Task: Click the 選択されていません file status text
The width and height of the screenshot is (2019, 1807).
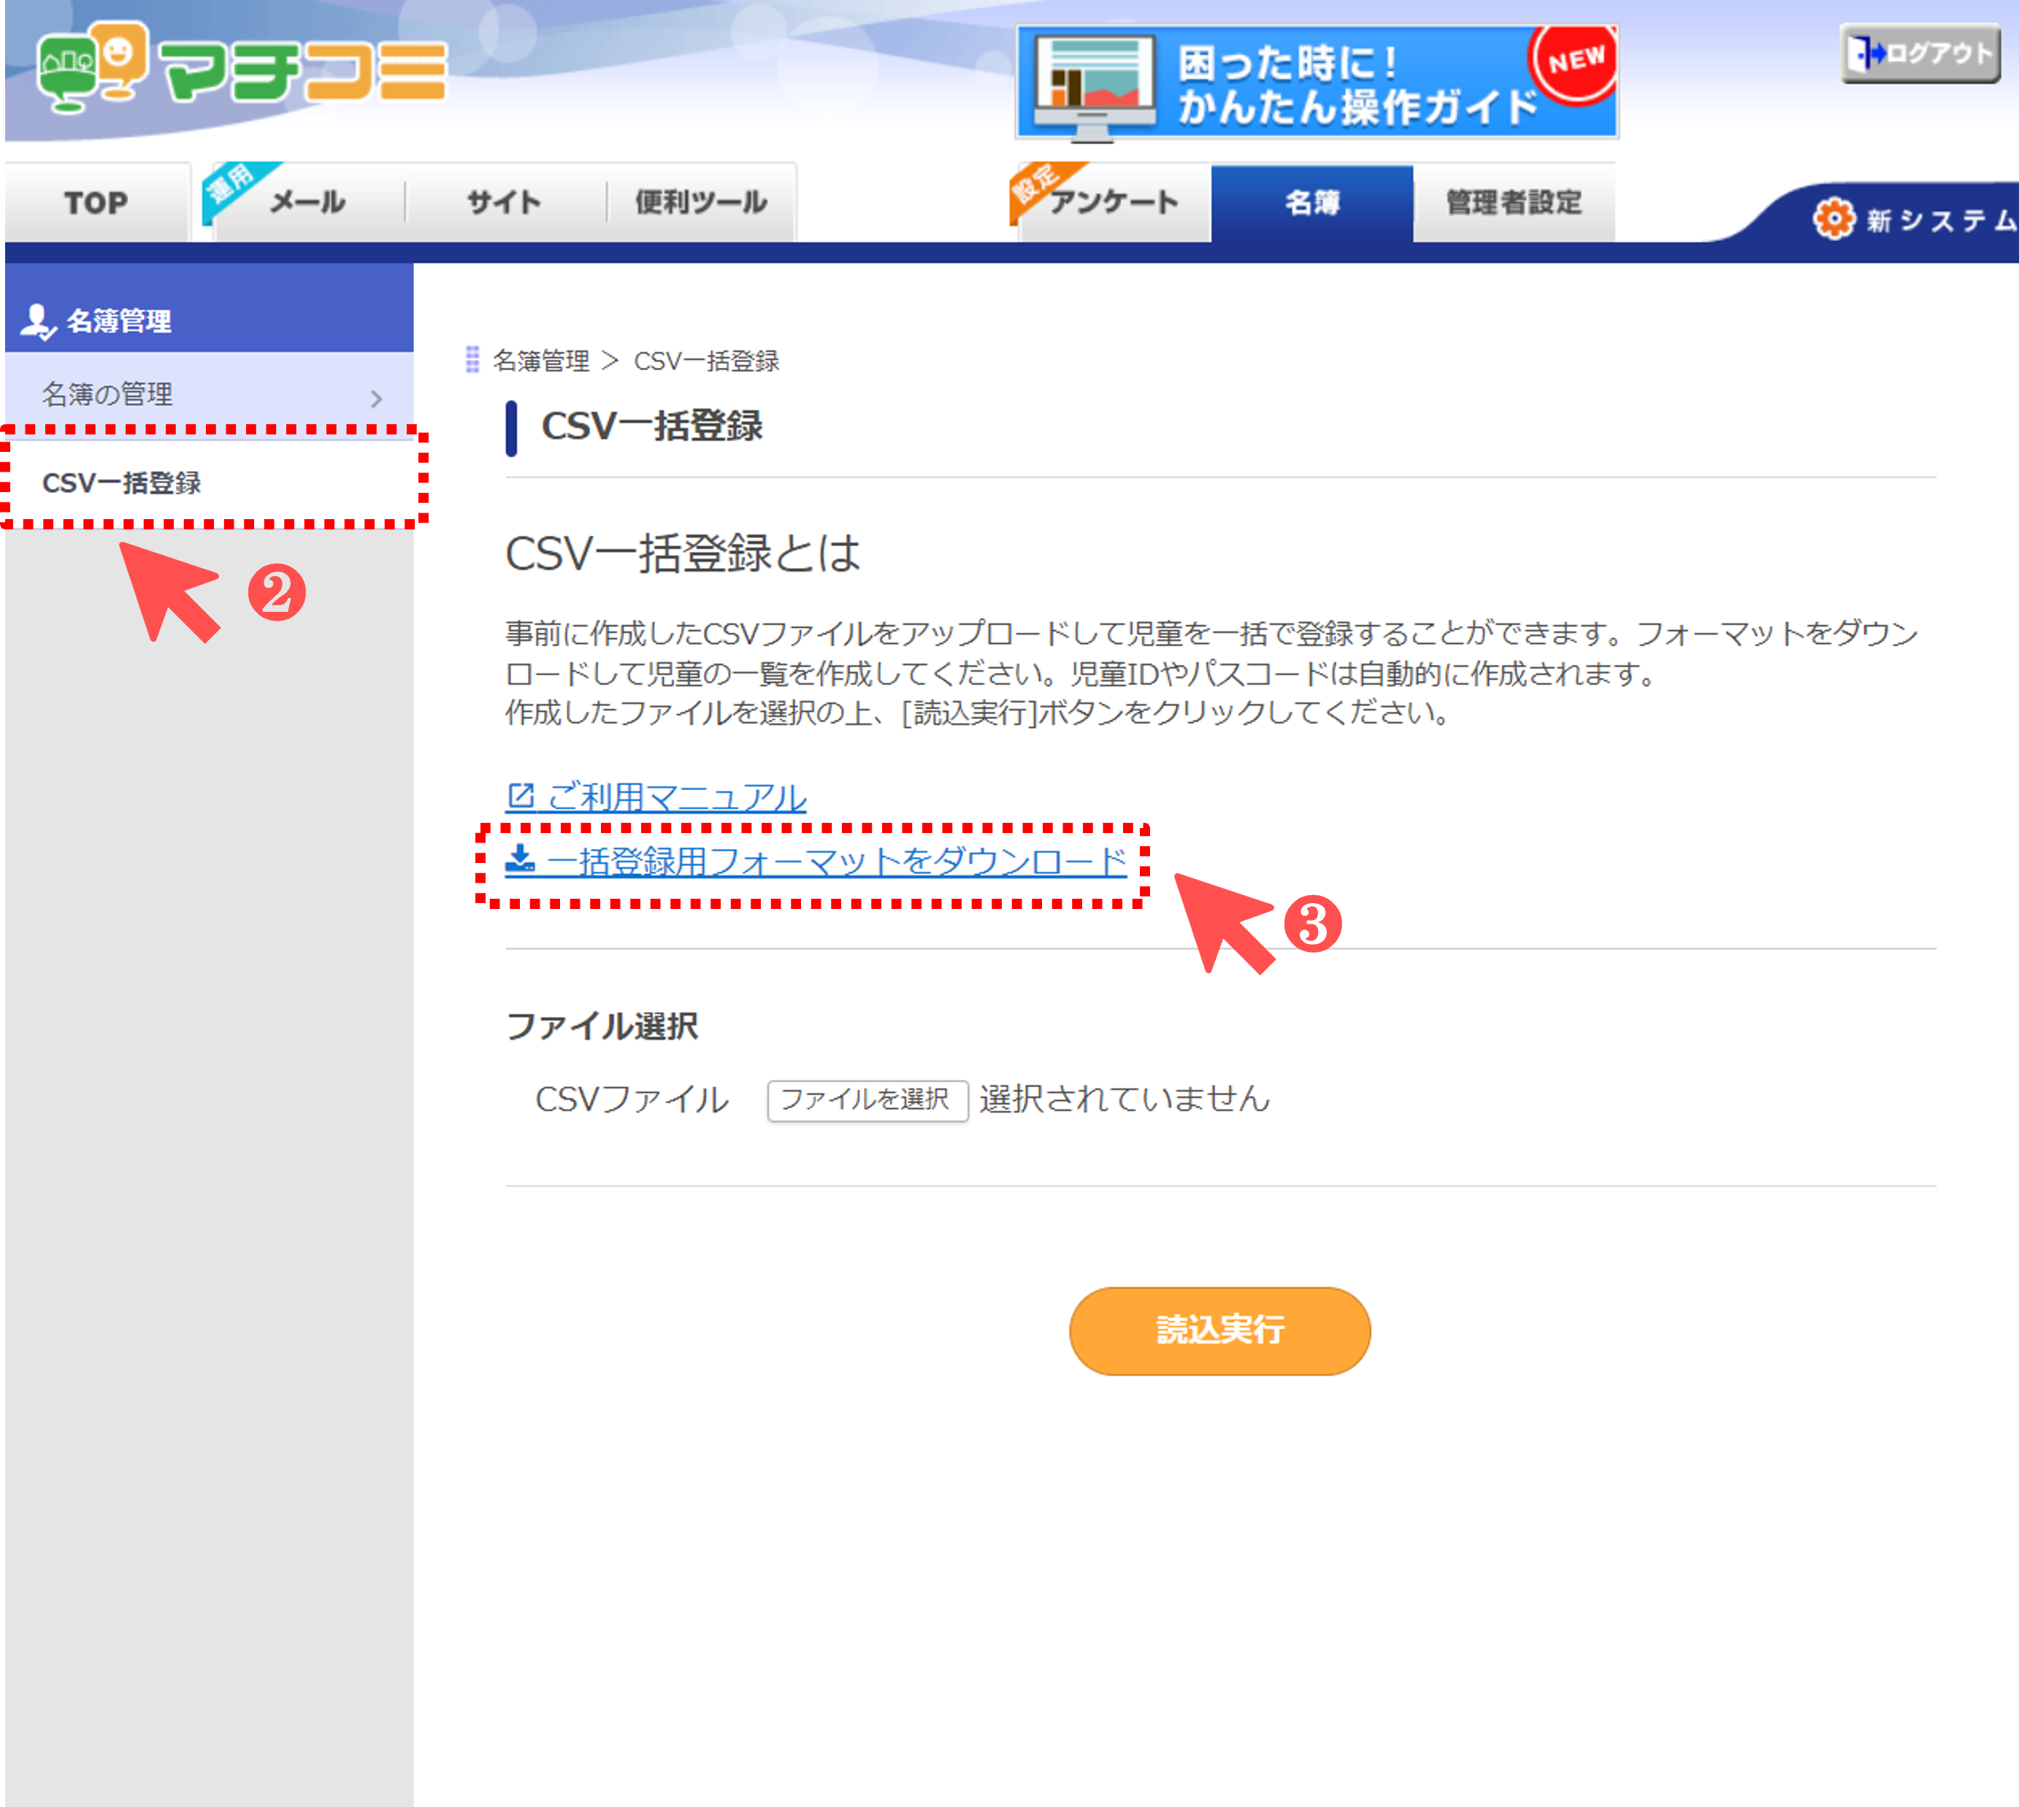Action: coord(1125,1099)
